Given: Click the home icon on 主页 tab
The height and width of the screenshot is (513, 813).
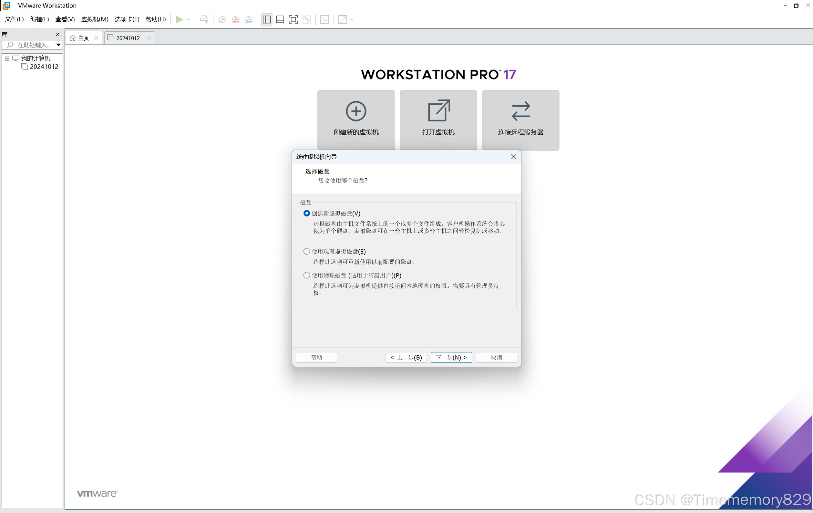Looking at the screenshot, I should pyautogui.click(x=73, y=38).
